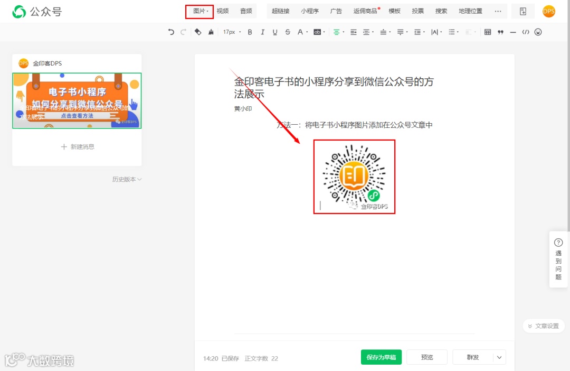
Task: Insert a 超链接 hyperlink
Action: (x=281, y=11)
